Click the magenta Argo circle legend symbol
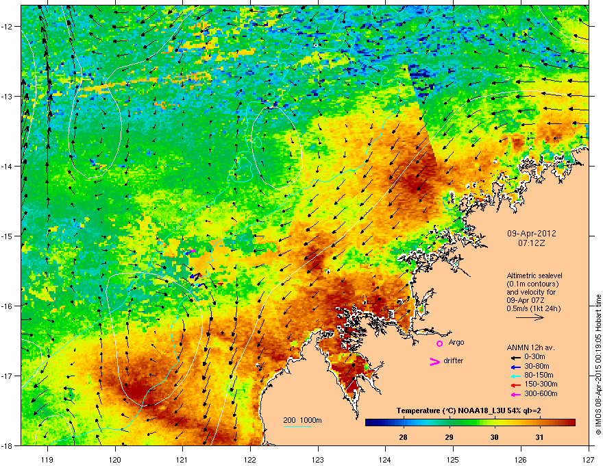The width and height of the screenshot is (603, 466). click(439, 343)
